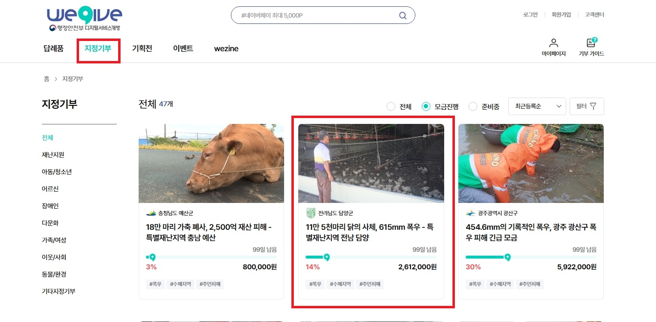Click the search input field
Image resolution: width=656 pixels, height=322 pixels.
tap(317, 16)
